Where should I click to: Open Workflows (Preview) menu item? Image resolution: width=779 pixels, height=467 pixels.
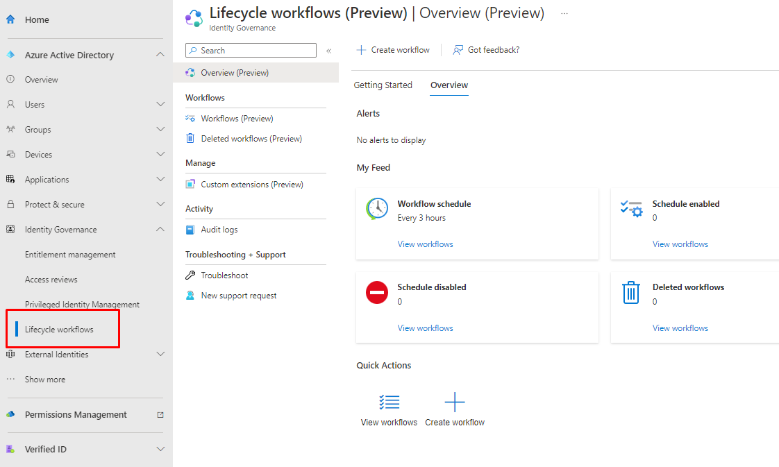tap(237, 119)
